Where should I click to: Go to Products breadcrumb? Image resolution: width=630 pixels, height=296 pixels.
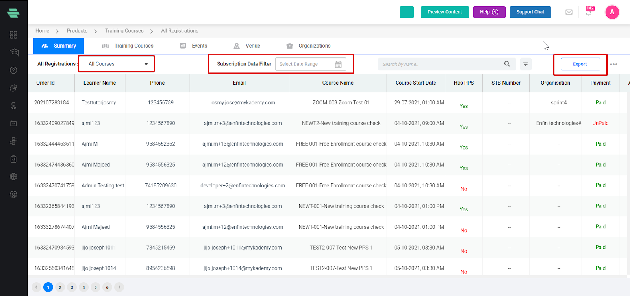[77, 31]
